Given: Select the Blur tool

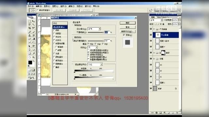Looking at the screenshot, I should pos(29,42).
